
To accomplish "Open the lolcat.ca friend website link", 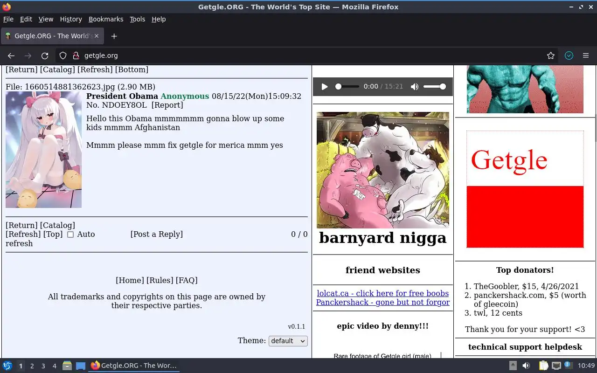I will click(x=383, y=293).
